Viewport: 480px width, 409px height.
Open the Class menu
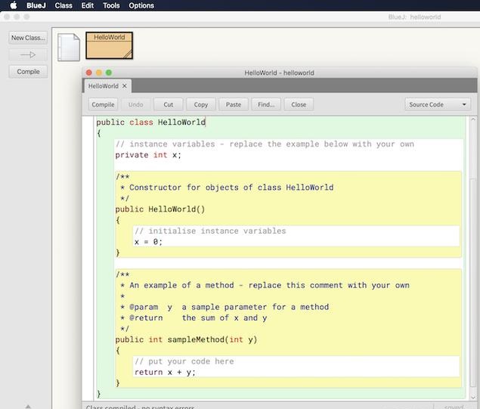coord(63,5)
